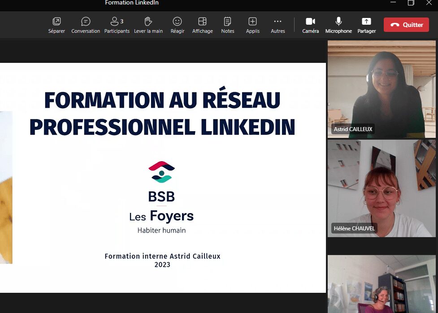The width and height of the screenshot is (438, 313).
Task: Show the Participants list
Action: coord(117,25)
